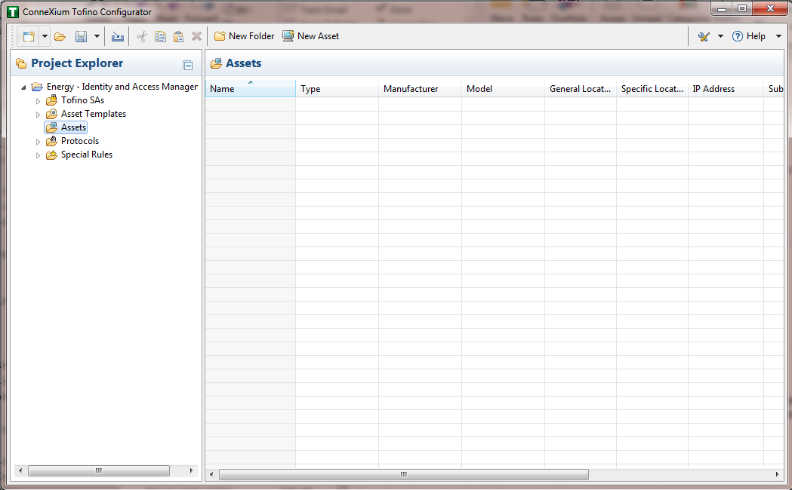Image resolution: width=792 pixels, height=490 pixels.
Task: Click the Project Explorer scrollbar right arrow
Action: click(x=191, y=470)
